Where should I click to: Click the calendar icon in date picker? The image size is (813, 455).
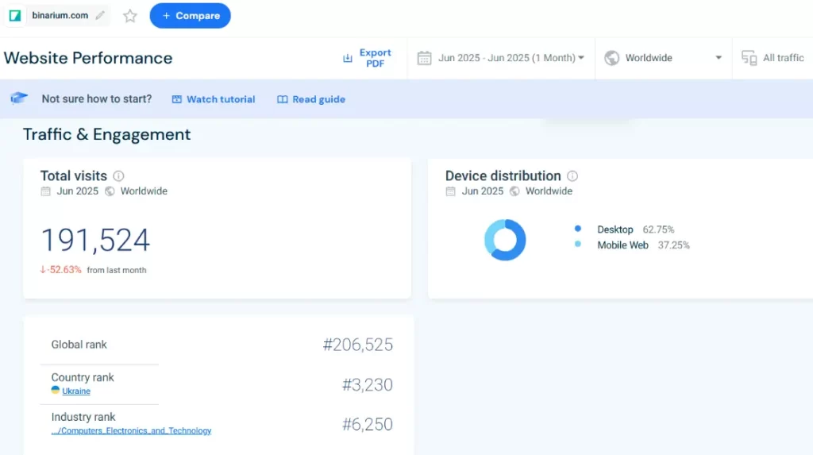point(424,58)
